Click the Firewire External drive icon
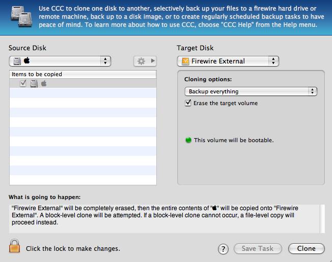 (x=185, y=61)
